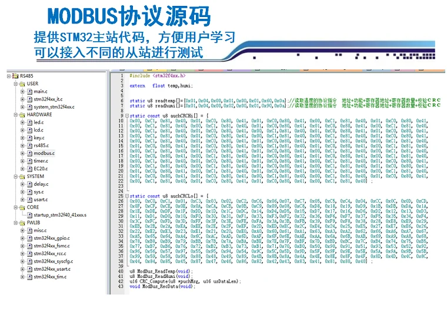The height and width of the screenshot is (312, 447).
Task: Expand the modbus.c file node
Action: pyautogui.click(x=22, y=153)
